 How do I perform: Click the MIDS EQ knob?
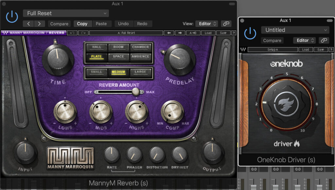[101, 111]
